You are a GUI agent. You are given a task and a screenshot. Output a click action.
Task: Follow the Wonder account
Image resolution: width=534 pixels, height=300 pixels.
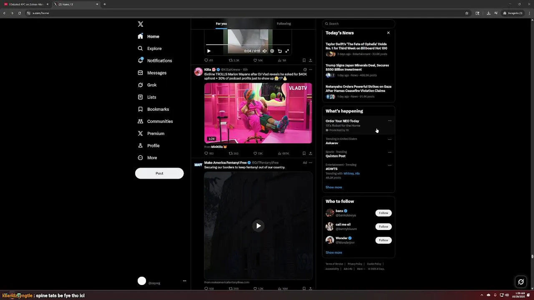coord(383,240)
